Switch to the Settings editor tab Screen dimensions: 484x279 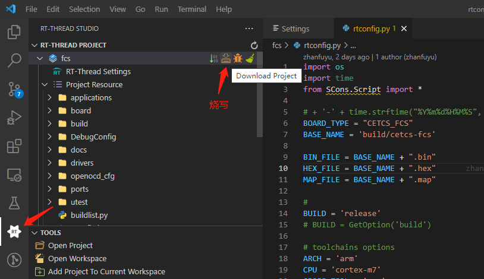298,28
